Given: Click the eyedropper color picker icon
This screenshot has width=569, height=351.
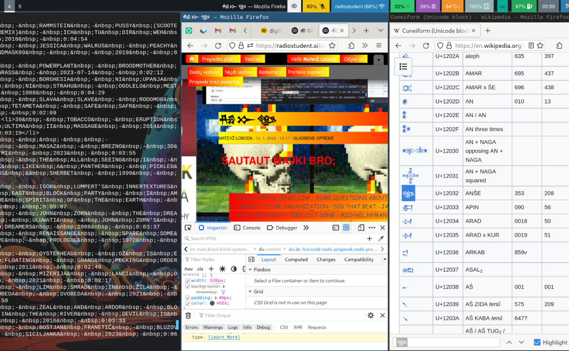Looking at the screenshot, I should point(381,239).
